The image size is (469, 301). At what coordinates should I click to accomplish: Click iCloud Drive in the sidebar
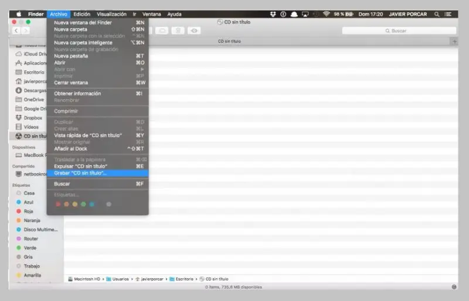point(32,54)
